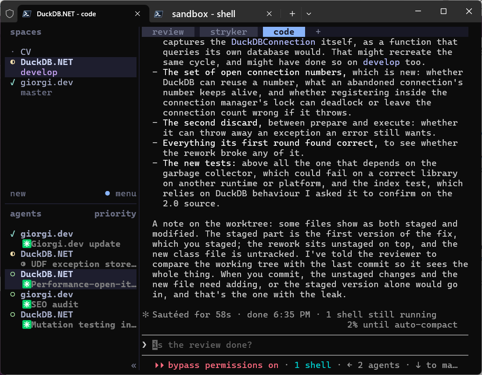Image resolution: width=482 pixels, height=375 pixels.
Task: Click the agents panel header
Action: tap(25, 213)
